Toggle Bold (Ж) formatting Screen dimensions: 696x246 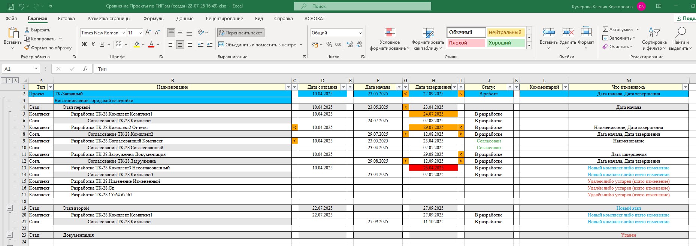(x=84, y=44)
